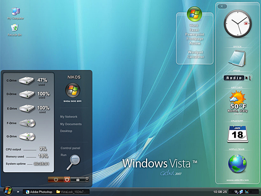
Task: Click the taskbar Start orb button
Action: [8, 191]
